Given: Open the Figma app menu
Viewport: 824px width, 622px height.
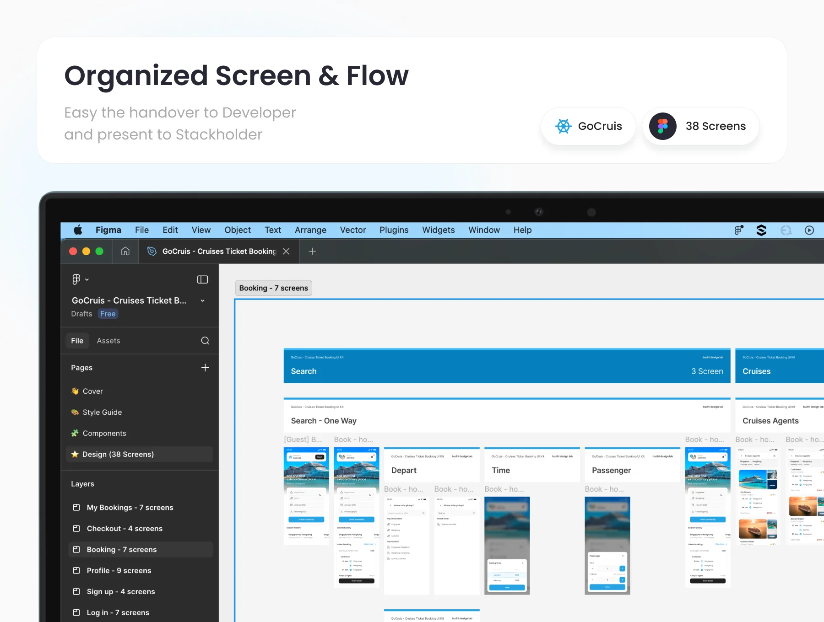Looking at the screenshot, I should (108, 230).
